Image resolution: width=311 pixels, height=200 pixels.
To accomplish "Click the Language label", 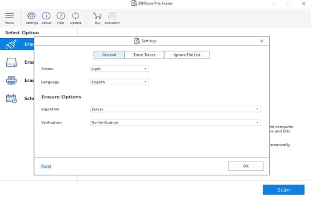I will tap(50, 82).
